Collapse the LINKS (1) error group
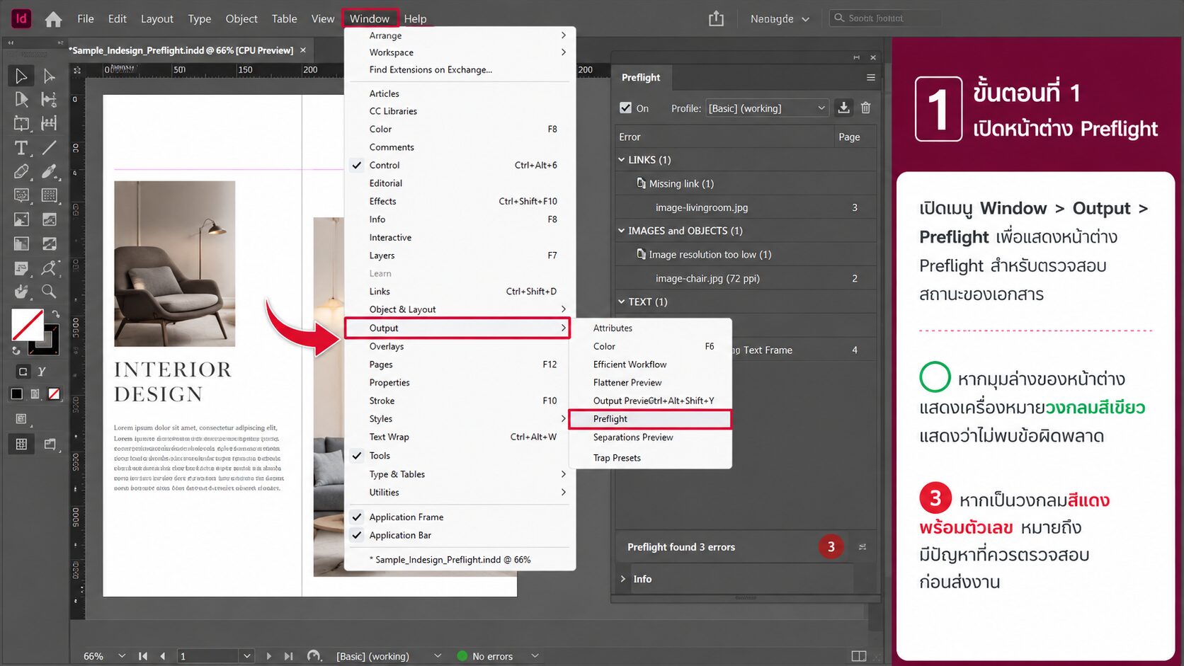The height and width of the screenshot is (666, 1184). (622, 160)
